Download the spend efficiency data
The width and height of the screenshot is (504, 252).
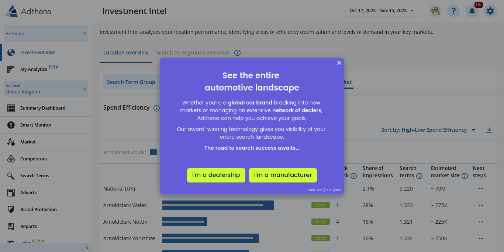point(489,130)
